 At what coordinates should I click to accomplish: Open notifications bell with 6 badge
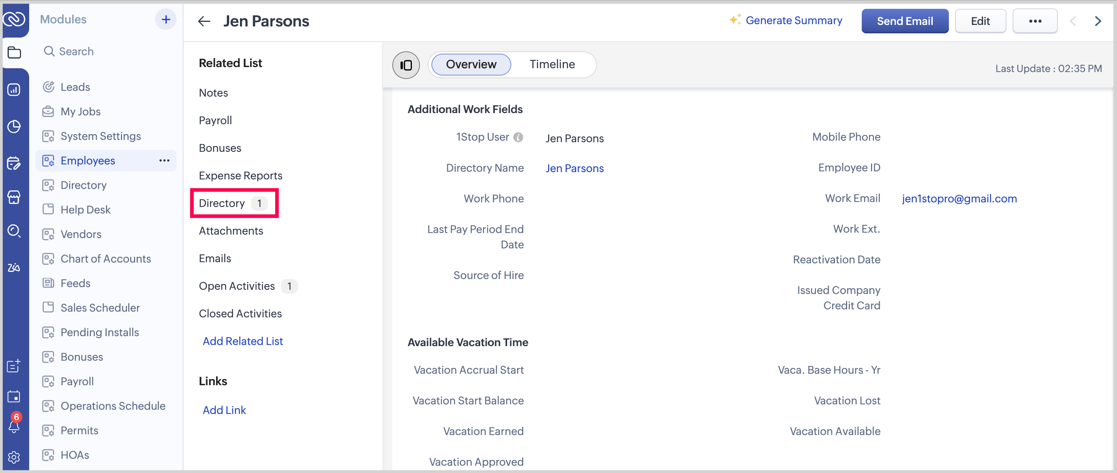click(14, 425)
